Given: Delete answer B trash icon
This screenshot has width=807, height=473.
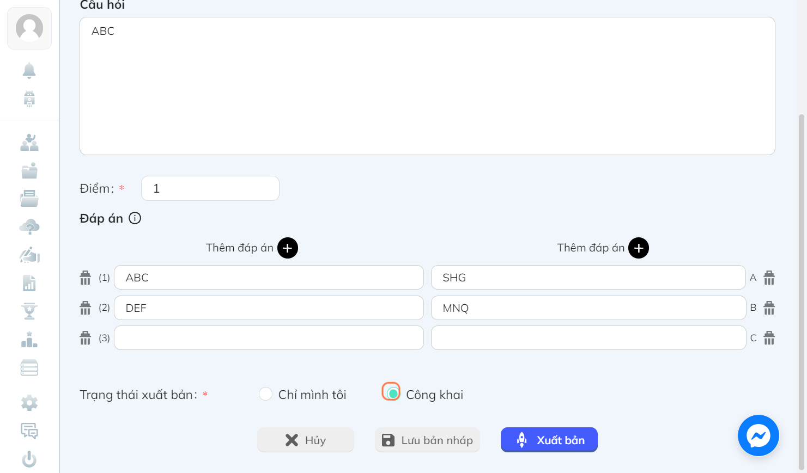Looking at the screenshot, I should (x=769, y=308).
